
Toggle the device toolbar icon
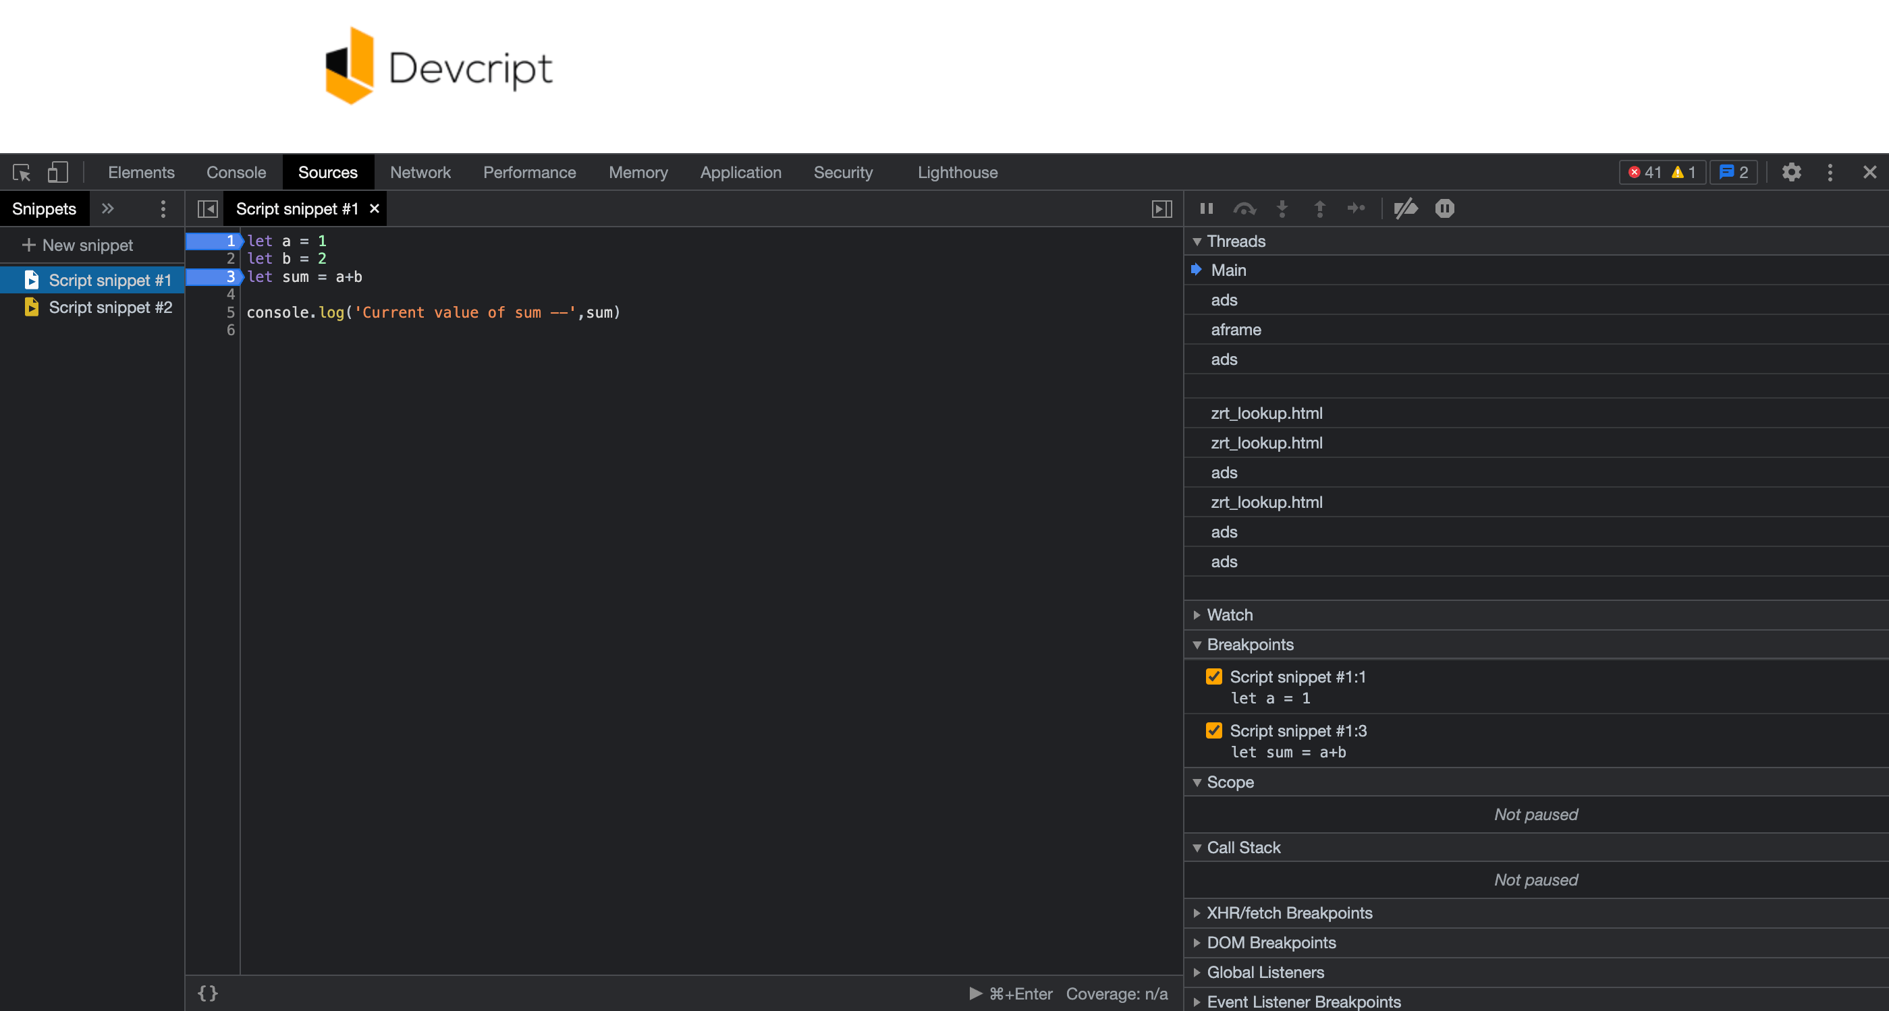[57, 172]
